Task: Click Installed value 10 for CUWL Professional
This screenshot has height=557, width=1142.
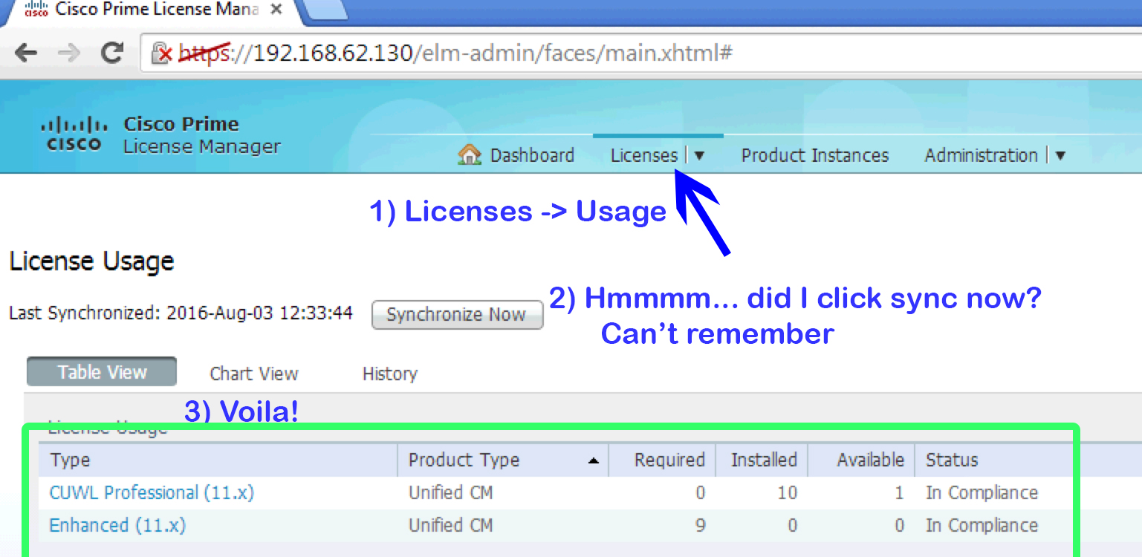Action: pyautogui.click(x=787, y=492)
